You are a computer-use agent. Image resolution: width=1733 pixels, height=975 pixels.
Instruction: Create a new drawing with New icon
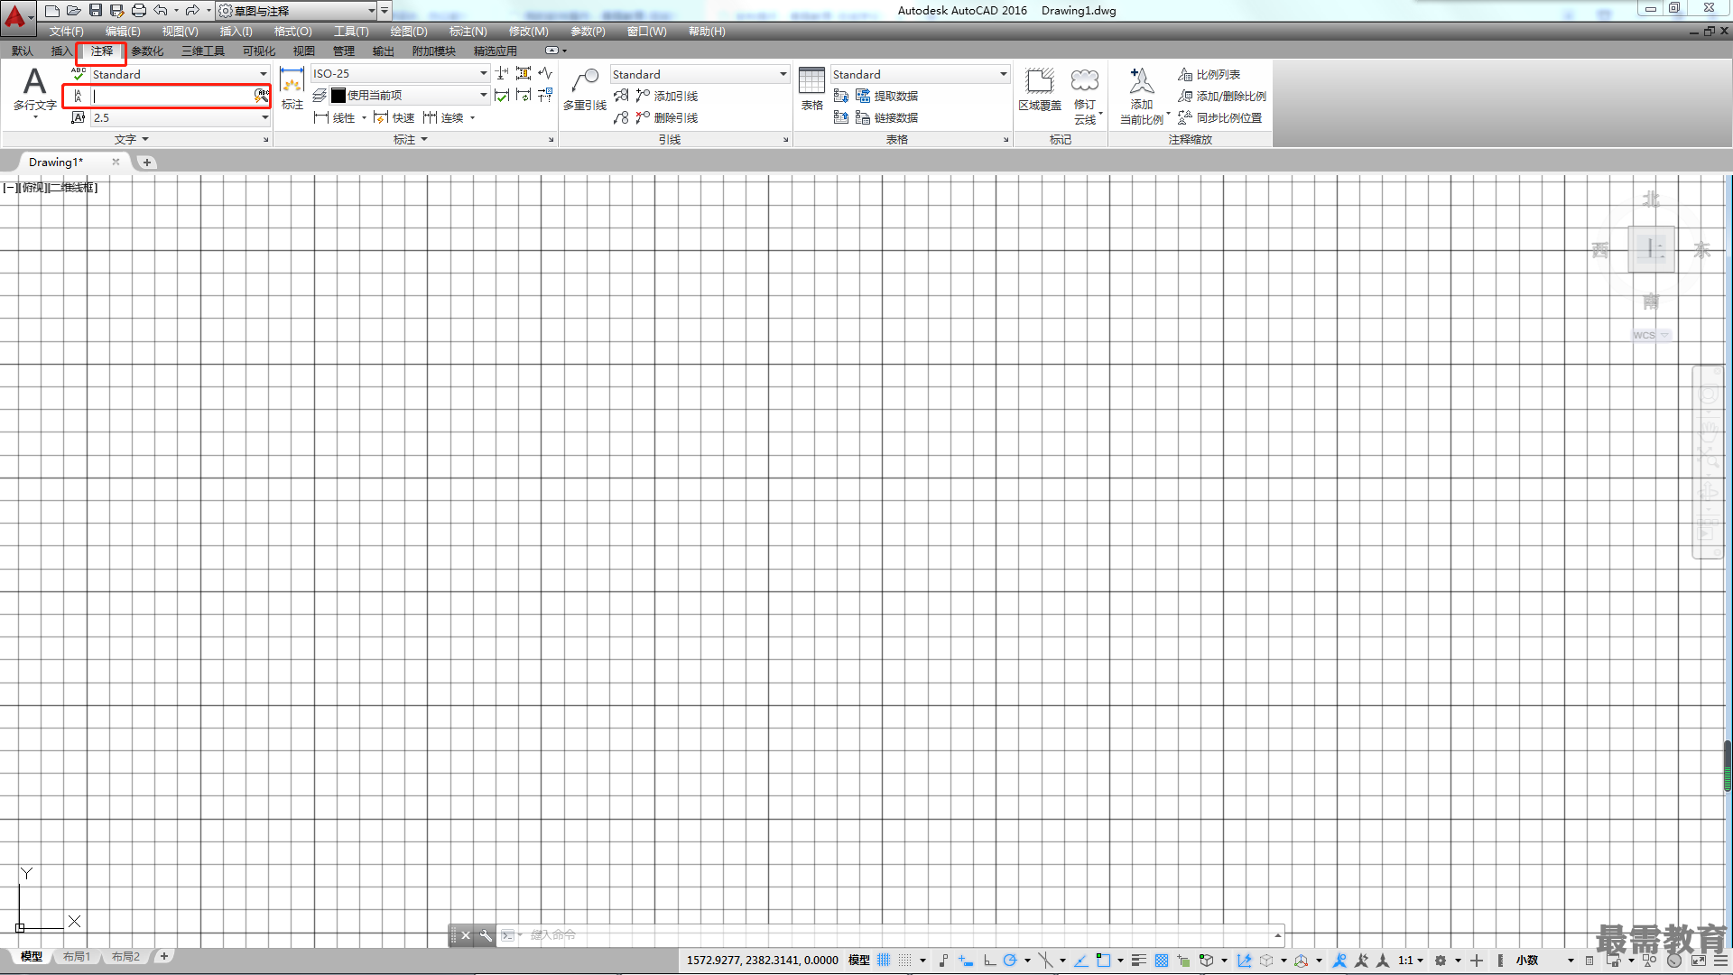[x=52, y=11]
